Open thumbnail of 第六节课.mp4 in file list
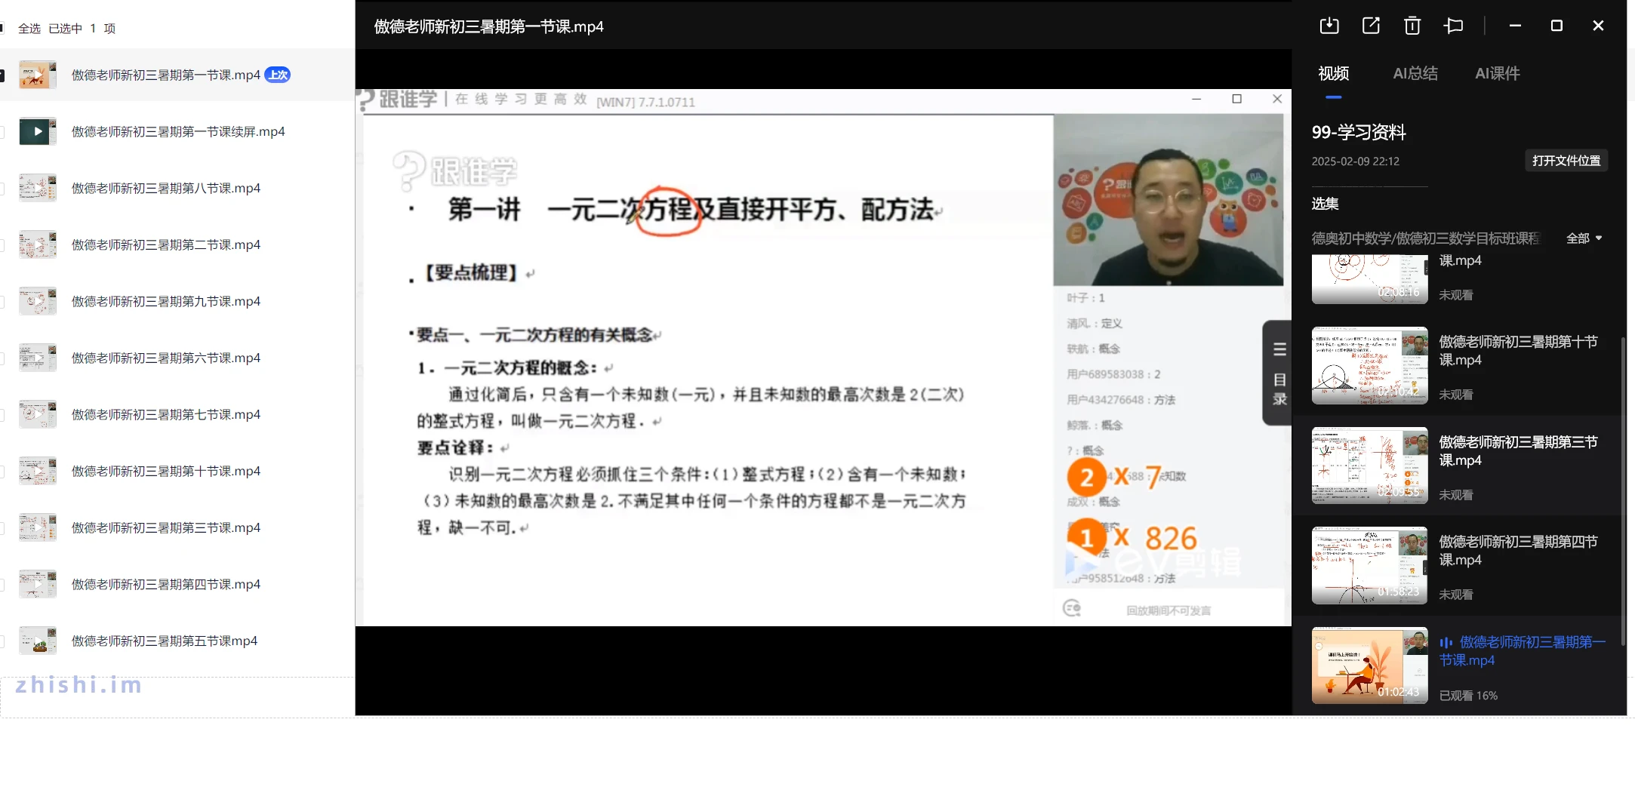The height and width of the screenshot is (790, 1635). 38,358
